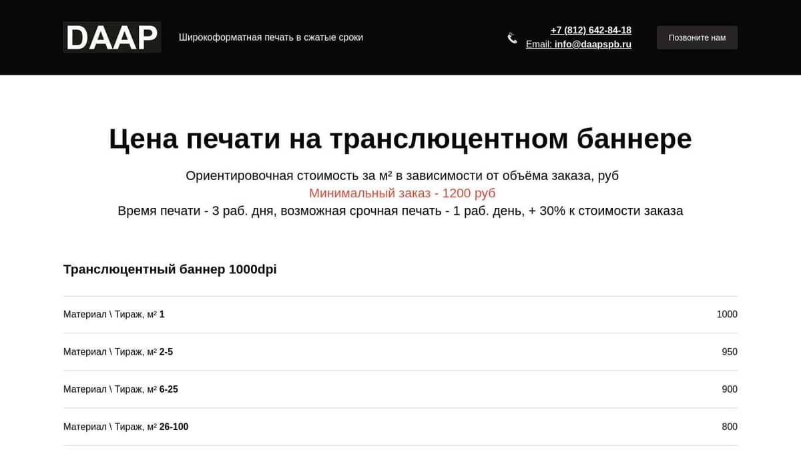
Task: Click the line about print time and rush orders
Action: [400, 211]
